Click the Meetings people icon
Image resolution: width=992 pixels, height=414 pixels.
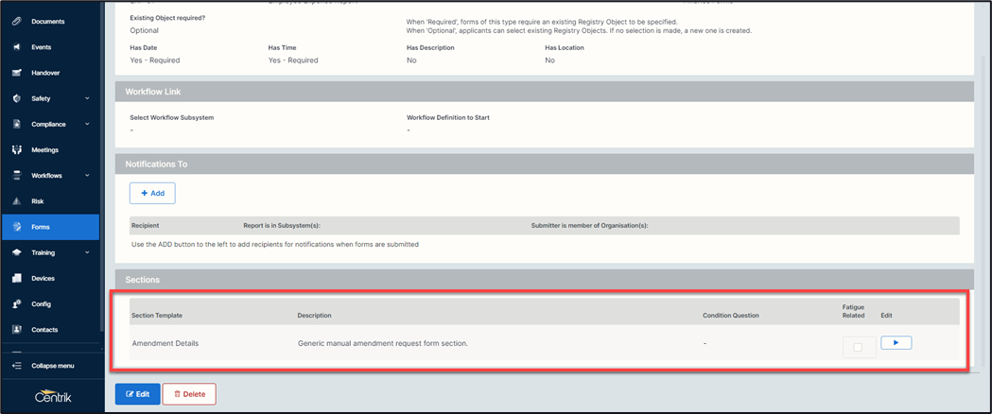pos(18,149)
